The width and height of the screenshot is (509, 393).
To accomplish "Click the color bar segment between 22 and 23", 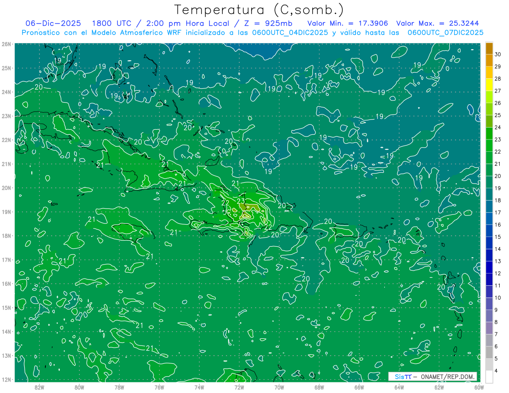I will click(489, 145).
